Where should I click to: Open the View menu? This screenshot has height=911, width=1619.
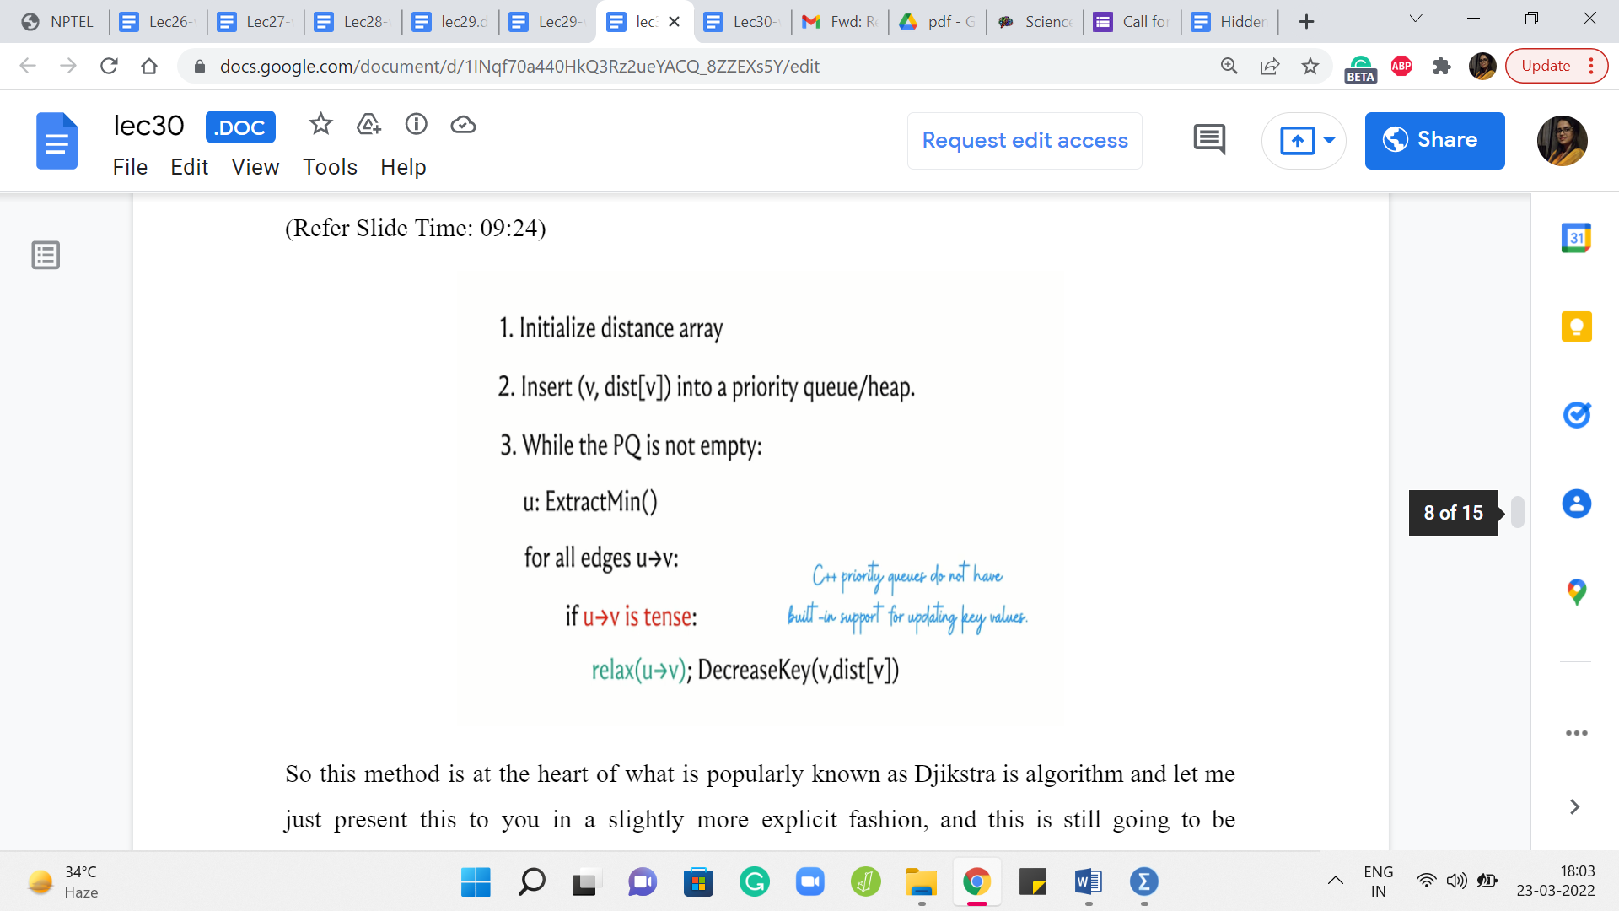pyautogui.click(x=255, y=167)
